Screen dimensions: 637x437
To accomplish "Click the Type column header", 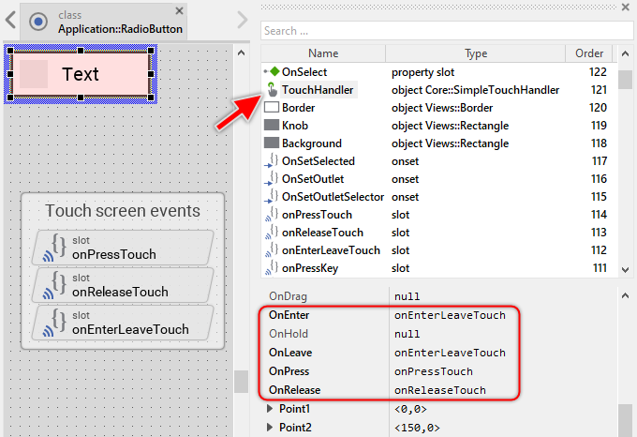I will tap(476, 53).
